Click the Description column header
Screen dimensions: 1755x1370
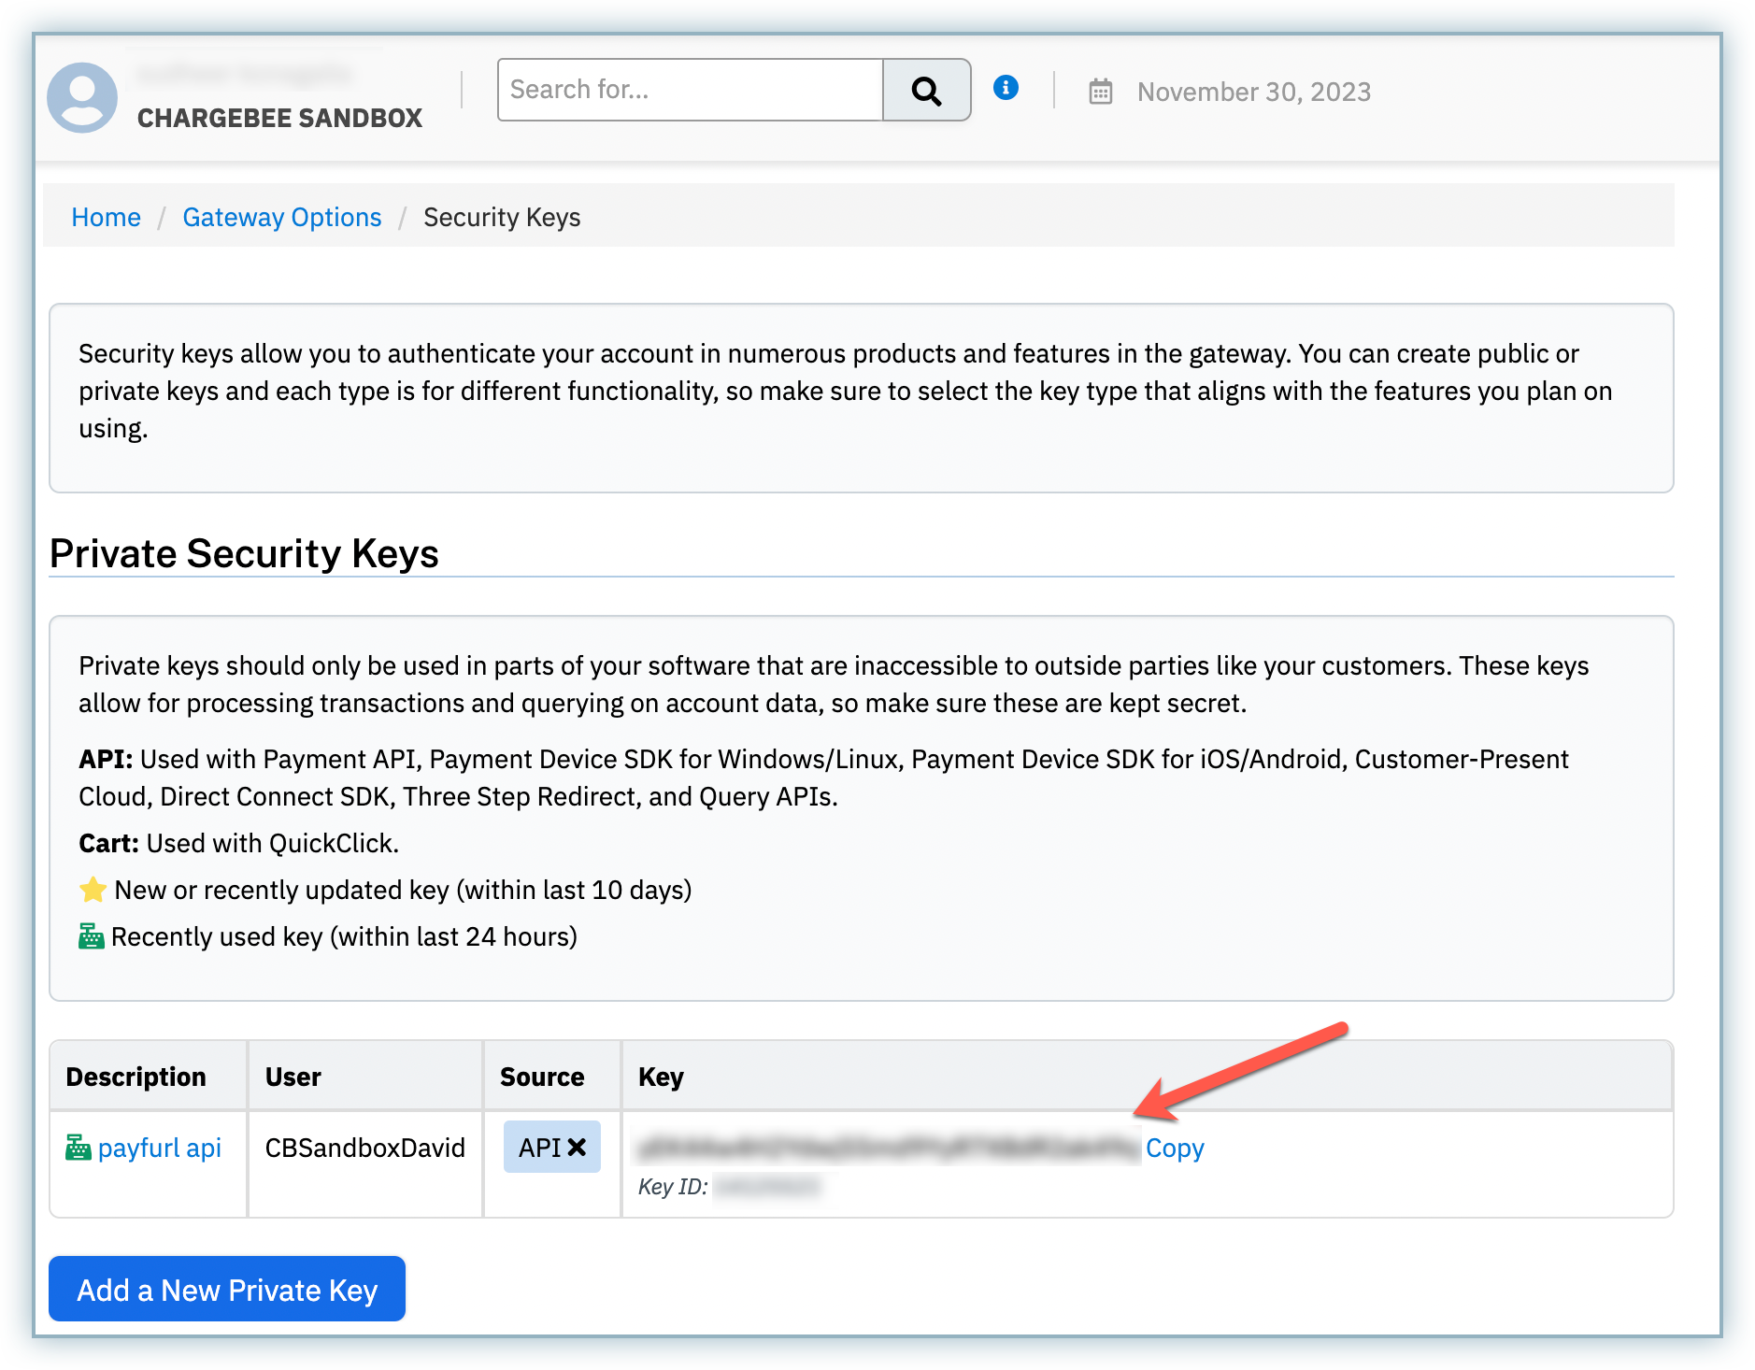[136, 1077]
